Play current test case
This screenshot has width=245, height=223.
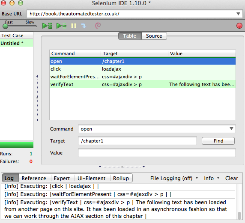pyautogui.click(x=61, y=26)
